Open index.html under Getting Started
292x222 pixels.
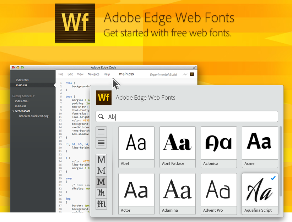(22, 101)
